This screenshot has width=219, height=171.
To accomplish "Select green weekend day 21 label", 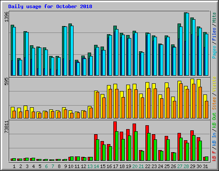I will click(141, 166).
